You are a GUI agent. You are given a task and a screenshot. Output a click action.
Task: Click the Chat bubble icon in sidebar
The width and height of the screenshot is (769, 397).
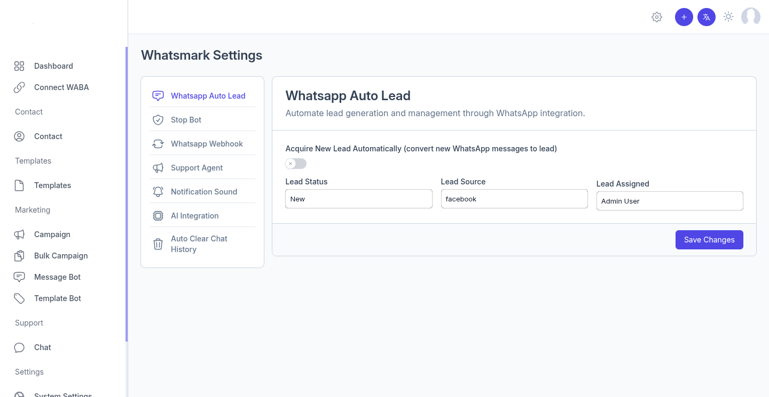click(19, 347)
